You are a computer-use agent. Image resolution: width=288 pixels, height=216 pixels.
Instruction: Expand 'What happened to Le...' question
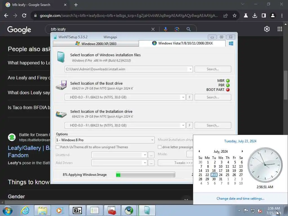point(29,63)
